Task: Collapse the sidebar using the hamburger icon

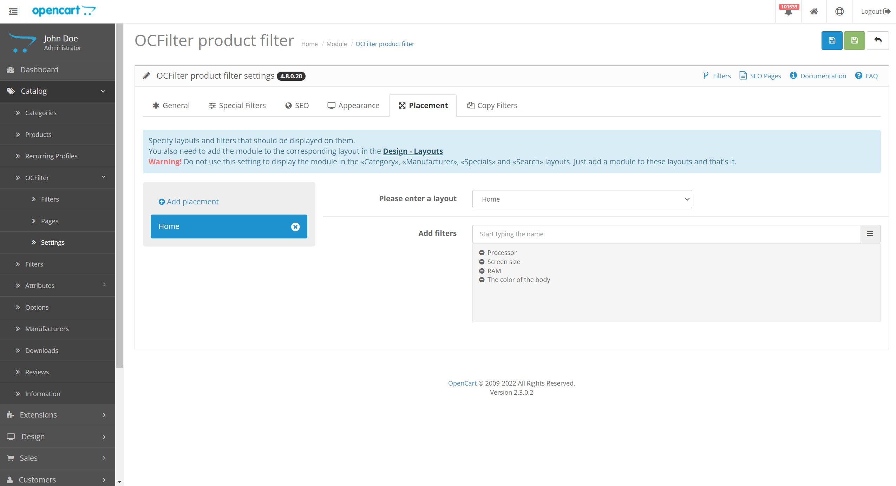Action: pos(13,12)
